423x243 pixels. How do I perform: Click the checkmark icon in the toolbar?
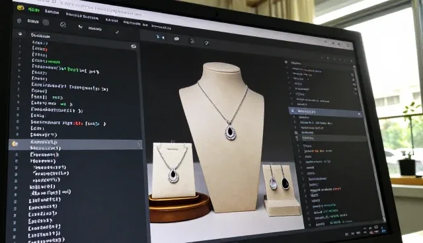pos(117,32)
